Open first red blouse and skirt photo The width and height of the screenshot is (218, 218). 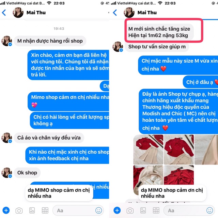148,150
